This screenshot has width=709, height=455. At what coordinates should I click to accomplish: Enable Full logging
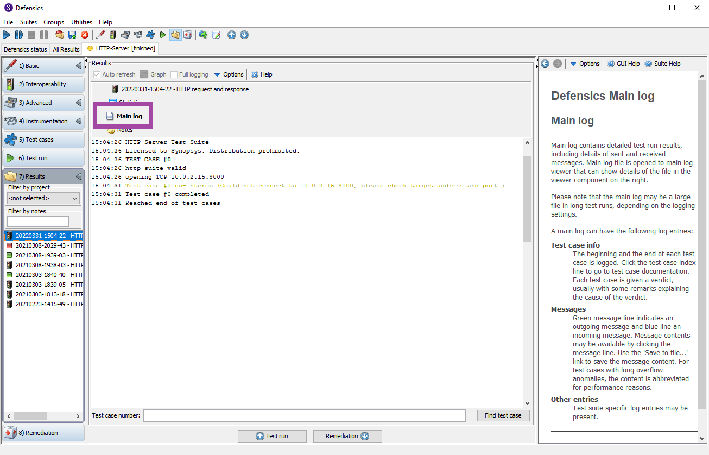pos(175,74)
